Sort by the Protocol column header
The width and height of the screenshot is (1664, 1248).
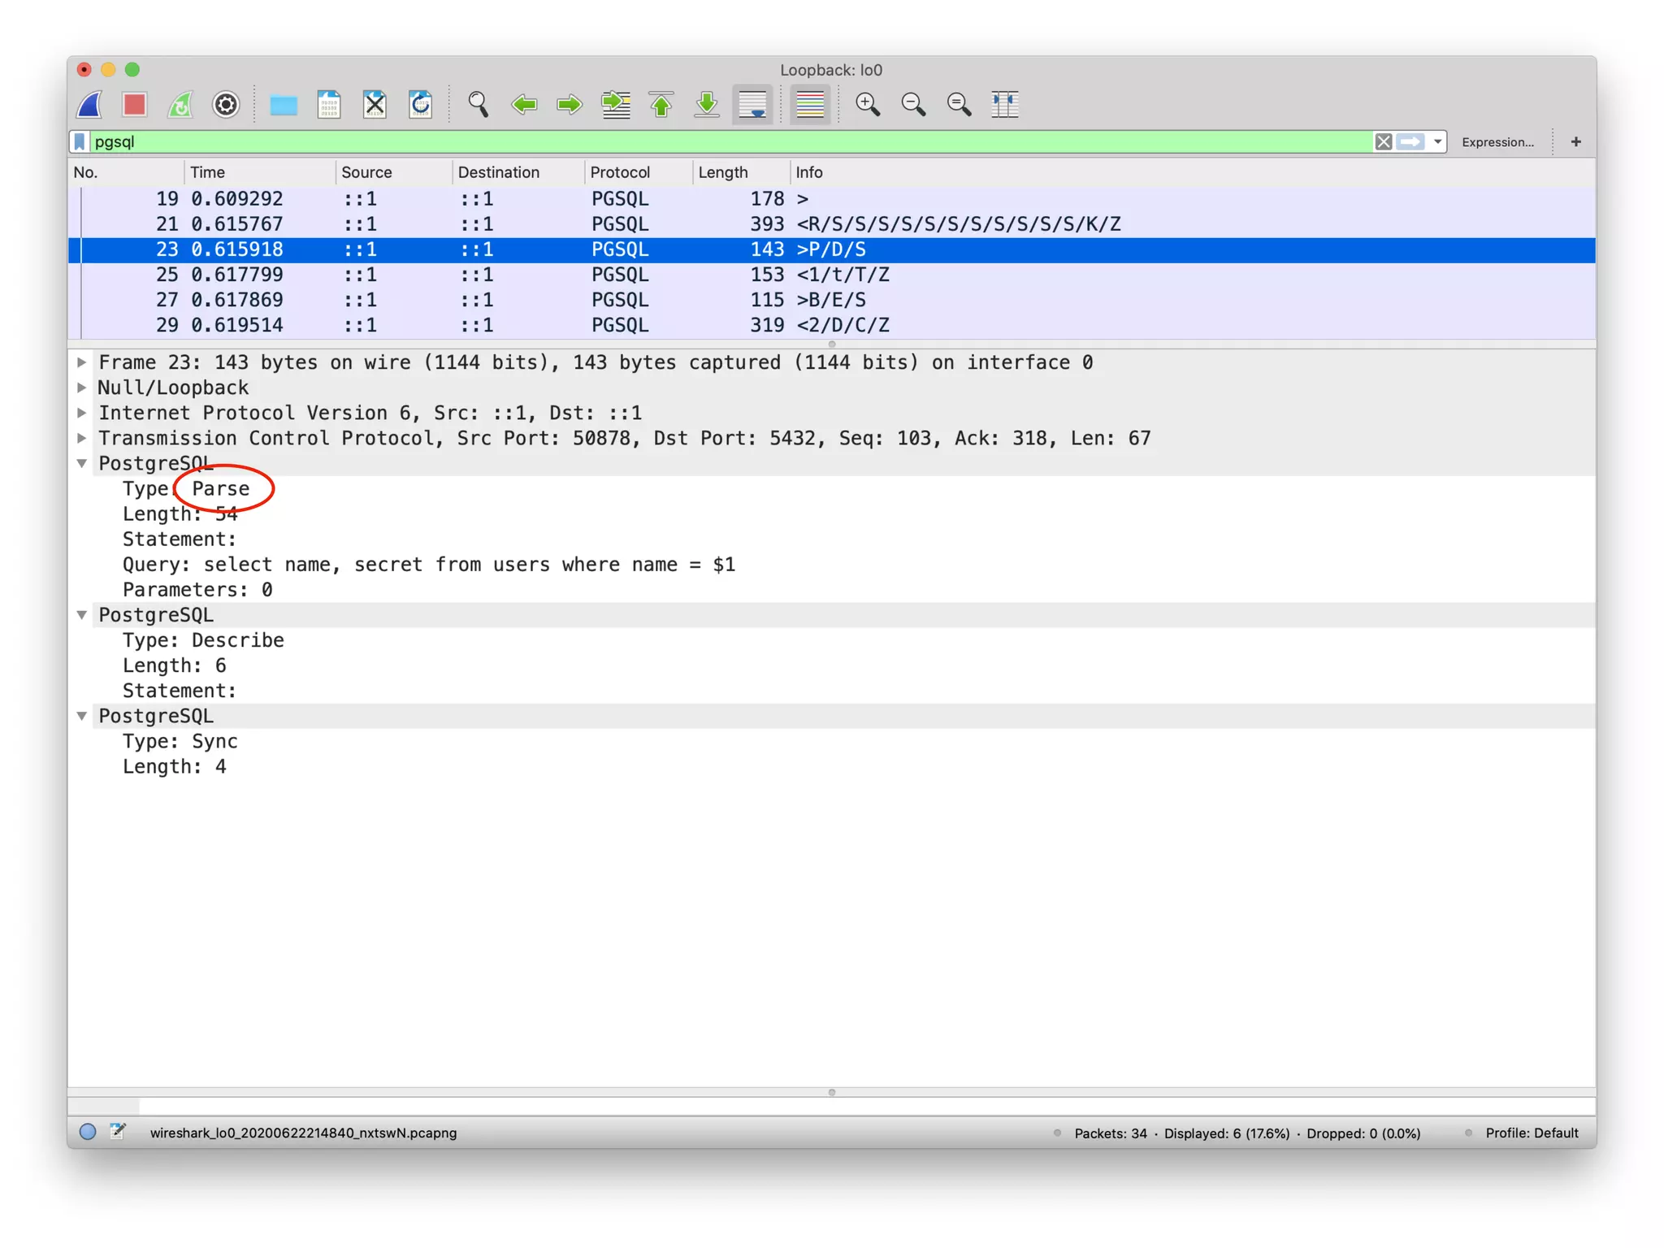[x=638, y=172]
